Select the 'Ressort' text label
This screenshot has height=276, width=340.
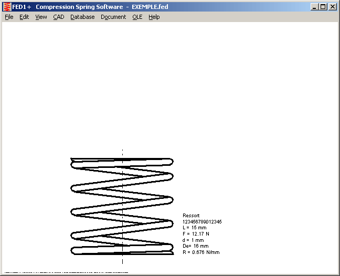pos(191,216)
